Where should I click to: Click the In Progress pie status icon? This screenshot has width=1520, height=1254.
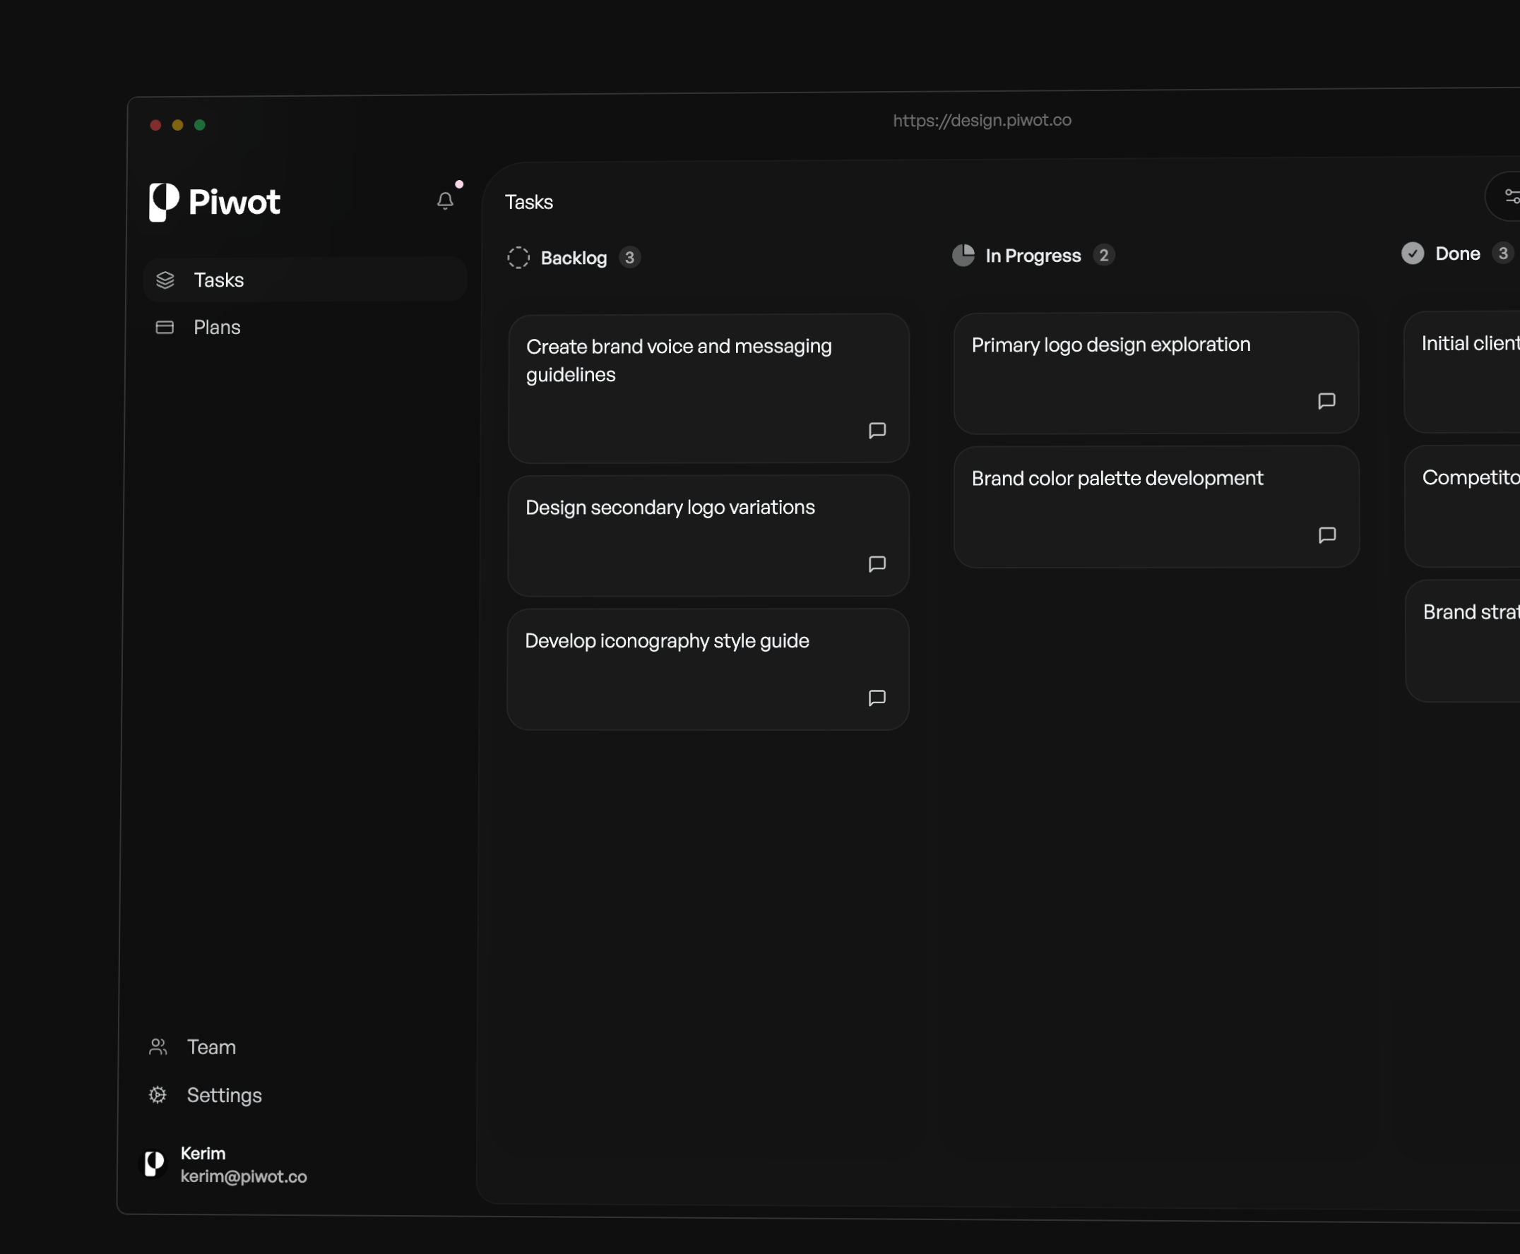coord(963,255)
